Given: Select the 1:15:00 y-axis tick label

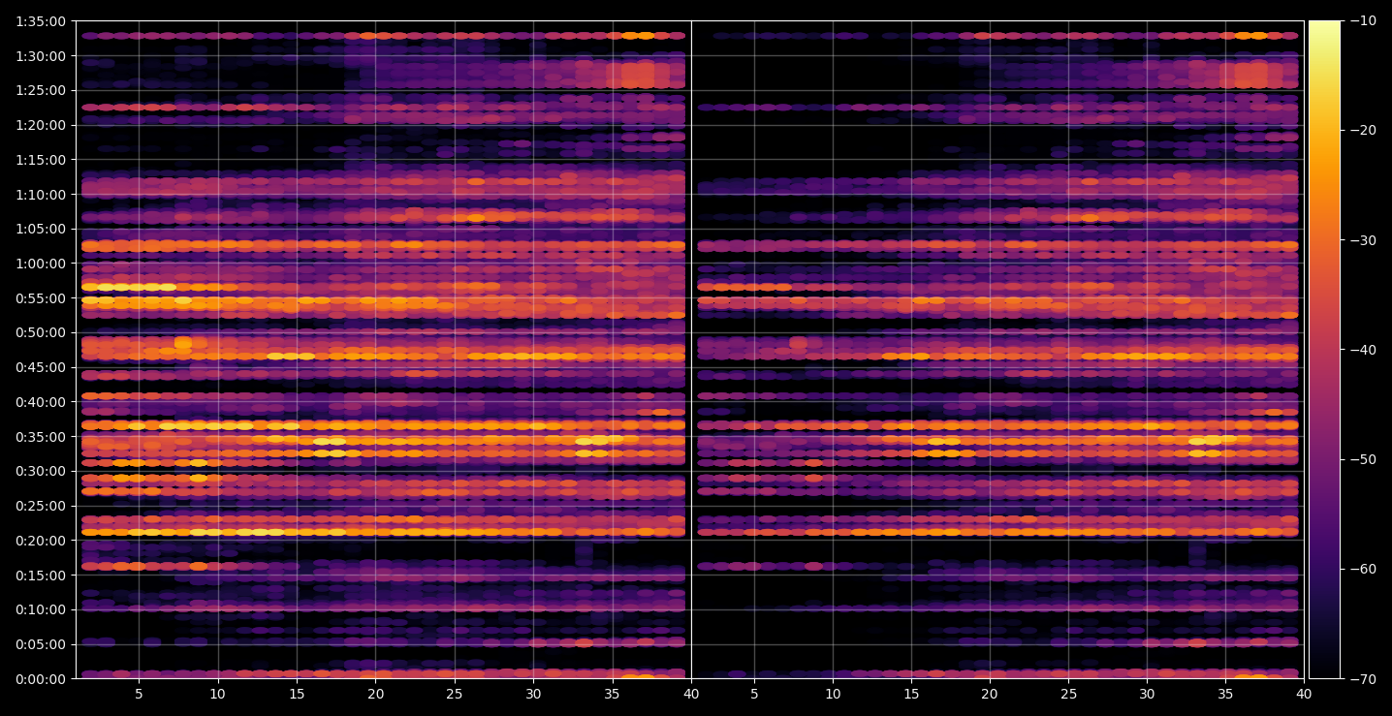Looking at the screenshot, I should 41,160.
